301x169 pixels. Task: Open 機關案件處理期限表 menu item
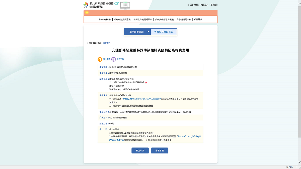(143, 19)
